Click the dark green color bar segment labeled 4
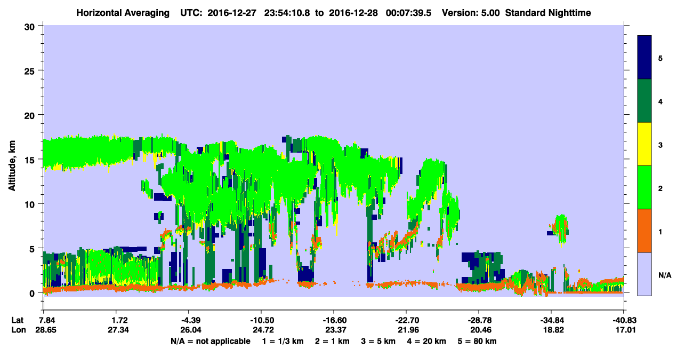 (x=644, y=101)
